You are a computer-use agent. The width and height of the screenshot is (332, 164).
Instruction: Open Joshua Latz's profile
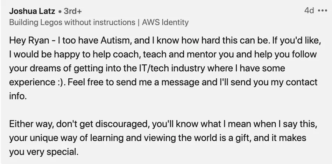pos(32,11)
